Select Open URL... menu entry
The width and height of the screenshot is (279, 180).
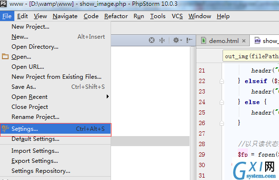(x=56, y=67)
